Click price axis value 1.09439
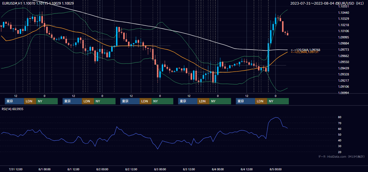The width and height of the screenshot is (368, 172). pyautogui.click(x=344, y=68)
